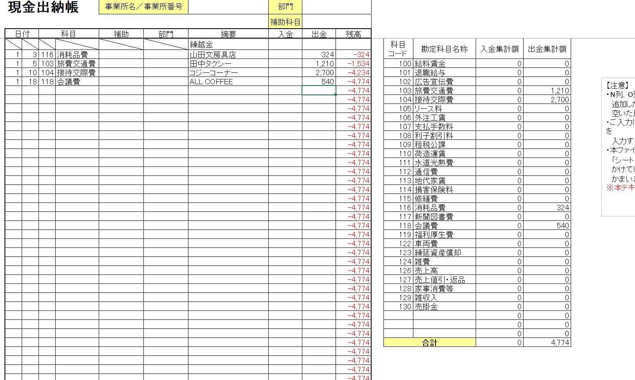Select 損害保険料 in the summary table

[x=444, y=189]
